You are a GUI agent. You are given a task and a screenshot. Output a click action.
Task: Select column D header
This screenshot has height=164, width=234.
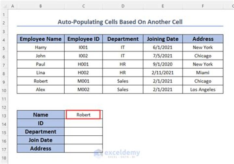point(123,6)
